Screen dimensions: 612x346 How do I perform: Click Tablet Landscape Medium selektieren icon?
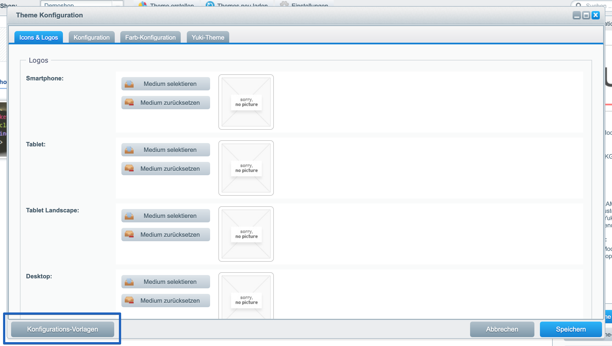(x=129, y=216)
